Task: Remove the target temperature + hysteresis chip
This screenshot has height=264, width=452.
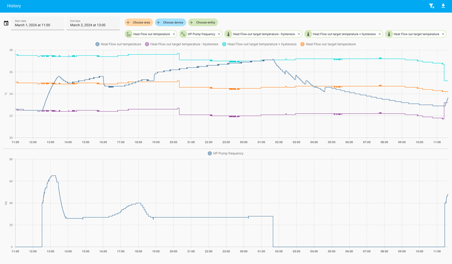Action: point(380,34)
